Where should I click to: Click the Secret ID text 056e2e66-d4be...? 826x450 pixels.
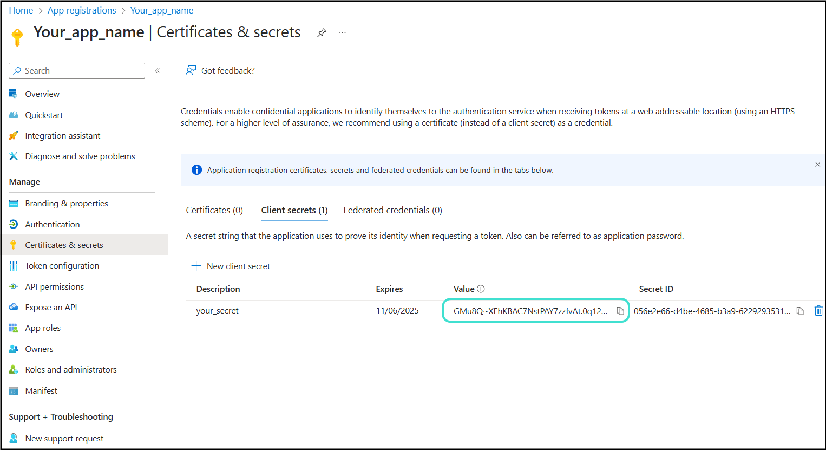click(712, 311)
